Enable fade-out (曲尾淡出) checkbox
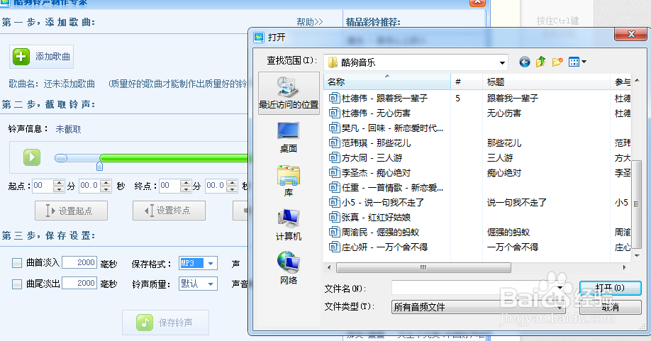The height and width of the screenshot is (341, 651). coord(17,284)
